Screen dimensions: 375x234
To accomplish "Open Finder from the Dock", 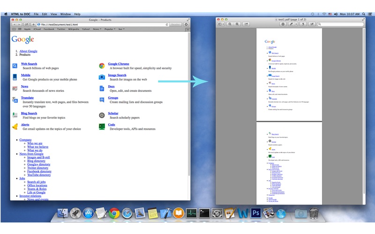I will click(62, 213).
